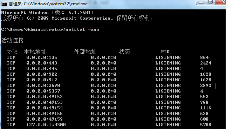The width and height of the screenshot is (226, 129).
Task: Click the typed command netstat -ano
Action: 82,29
